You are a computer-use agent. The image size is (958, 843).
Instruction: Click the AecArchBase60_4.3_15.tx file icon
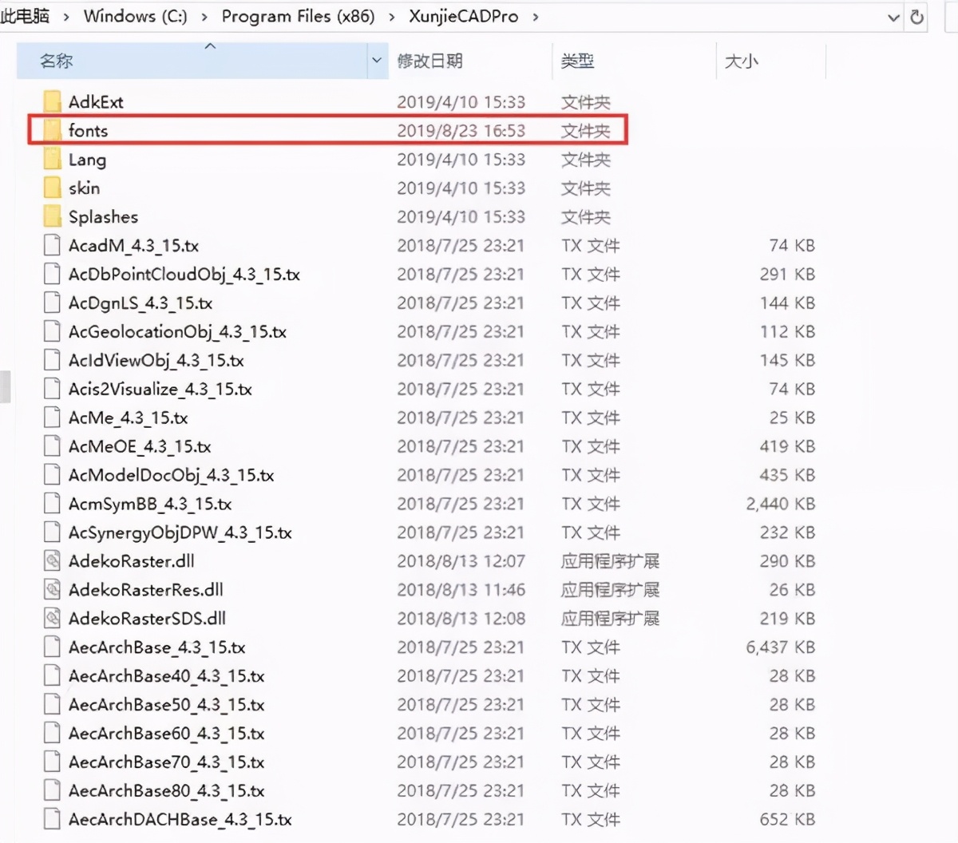tap(52, 734)
